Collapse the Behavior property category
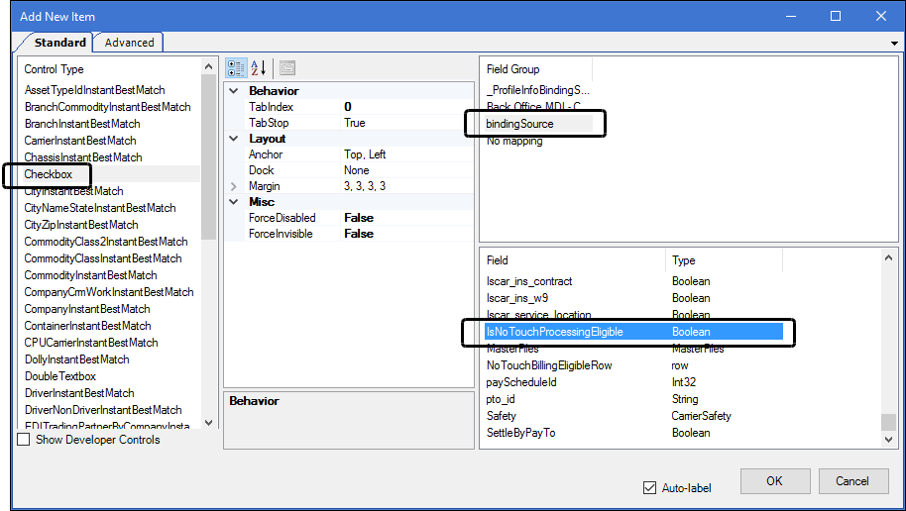The image size is (906, 511). 233,91
